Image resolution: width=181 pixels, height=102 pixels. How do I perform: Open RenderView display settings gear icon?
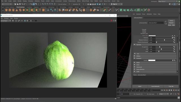pyautogui.click(x=115, y=21)
